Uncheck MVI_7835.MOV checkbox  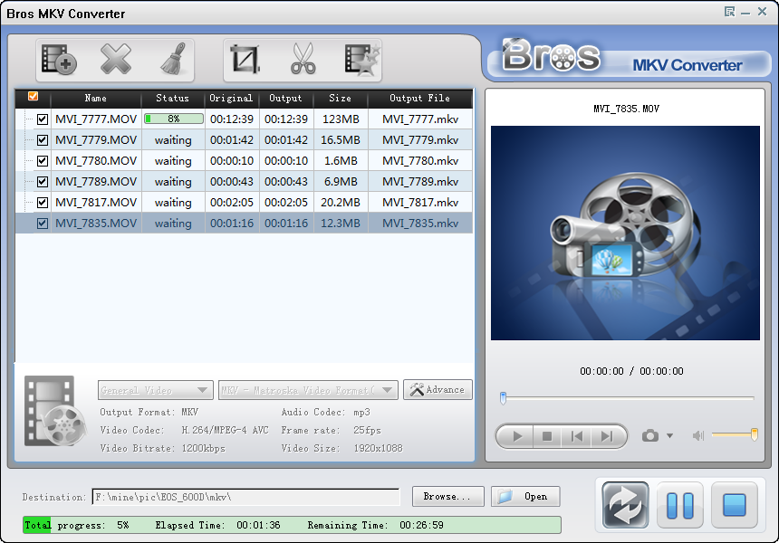point(43,224)
